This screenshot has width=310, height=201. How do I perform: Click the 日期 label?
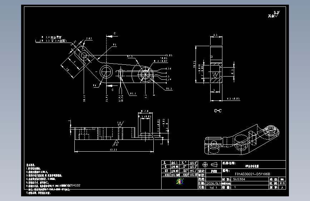202,183
